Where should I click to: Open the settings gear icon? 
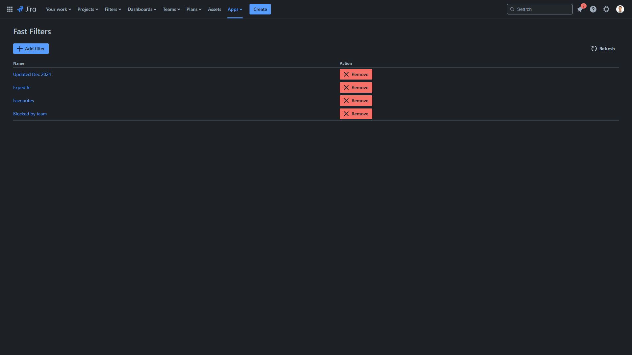point(606,9)
